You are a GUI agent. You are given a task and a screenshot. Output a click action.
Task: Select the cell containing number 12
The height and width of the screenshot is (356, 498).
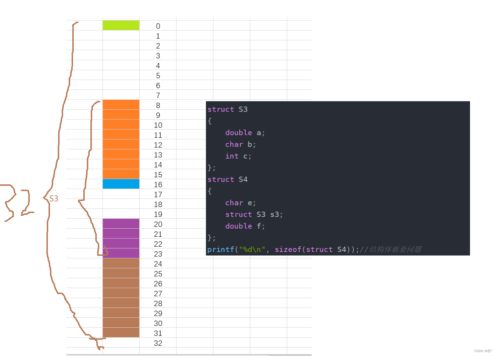pyautogui.click(x=158, y=144)
